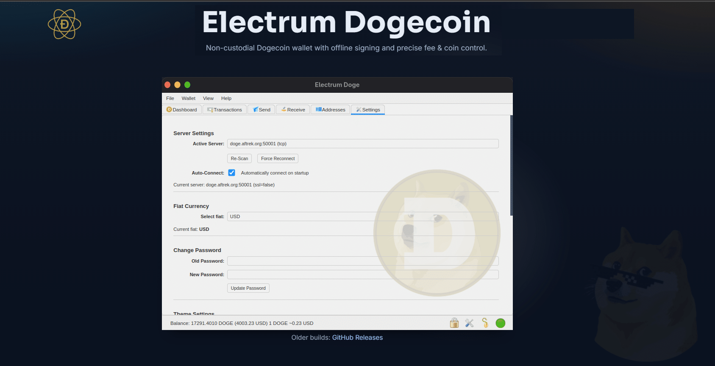Image resolution: width=715 pixels, height=366 pixels.
Task: Click the Update Password button
Action: coord(248,288)
